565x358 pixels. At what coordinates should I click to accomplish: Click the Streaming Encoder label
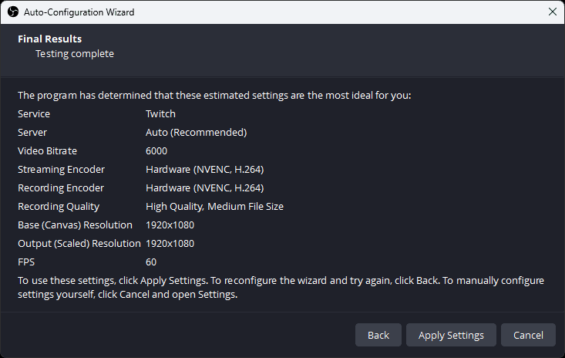tap(61, 169)
